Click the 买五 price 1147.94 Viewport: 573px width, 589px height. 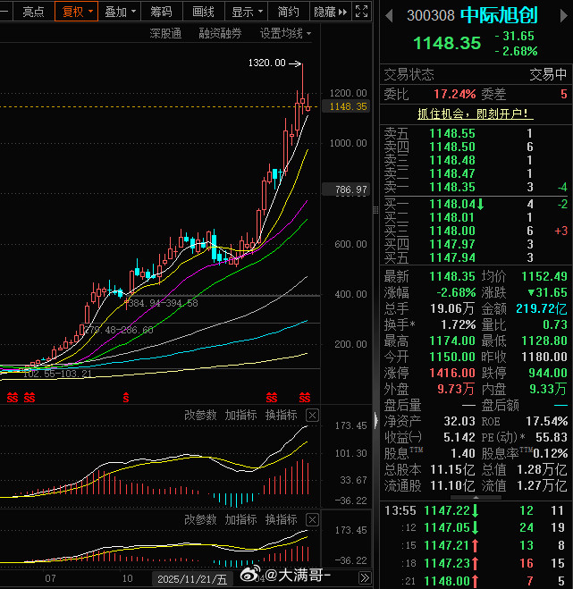[452, 257]
